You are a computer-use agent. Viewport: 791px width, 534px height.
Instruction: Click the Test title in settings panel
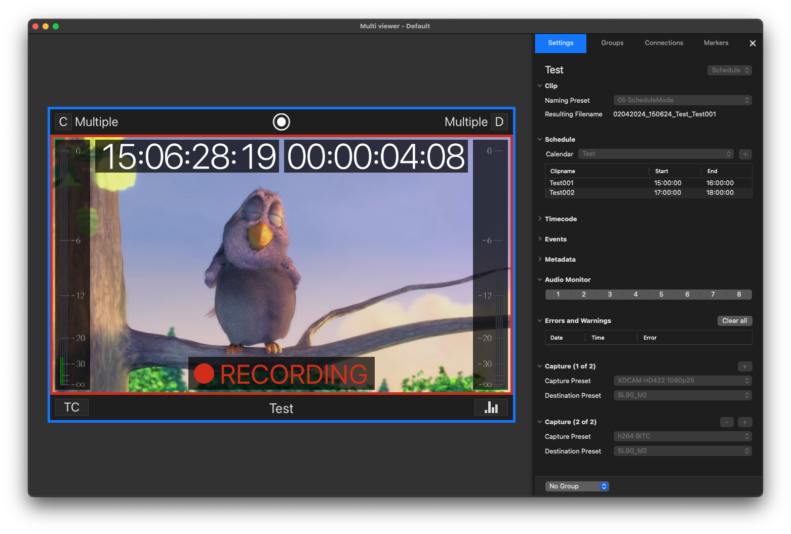(x=554, y=70)
